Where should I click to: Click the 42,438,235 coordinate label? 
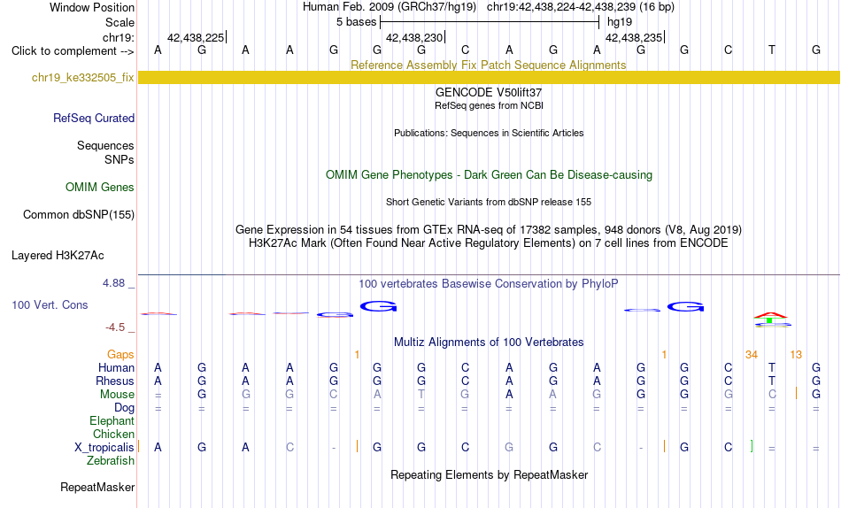[x=634, y=37]
